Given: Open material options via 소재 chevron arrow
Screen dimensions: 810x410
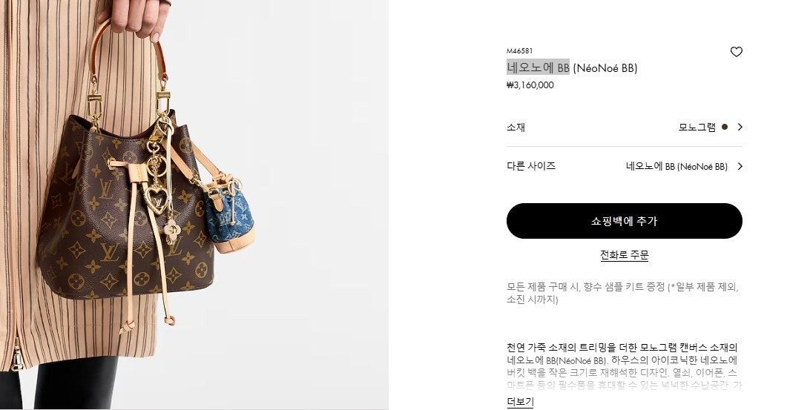Looking at the screenshot, I should (740, 127).
